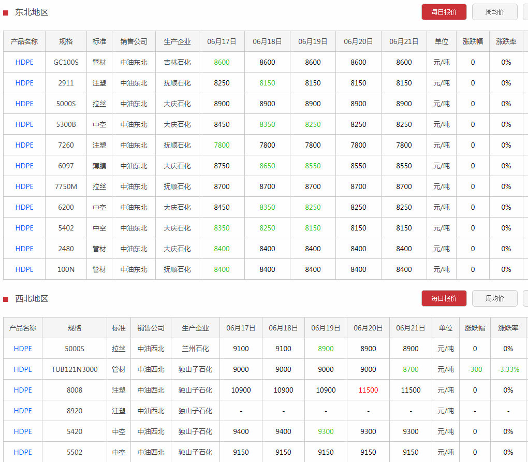Click 06月17日 header in 东北地区 table
The width and height of the screenshot is (528, 462).
tap(222, 41)
